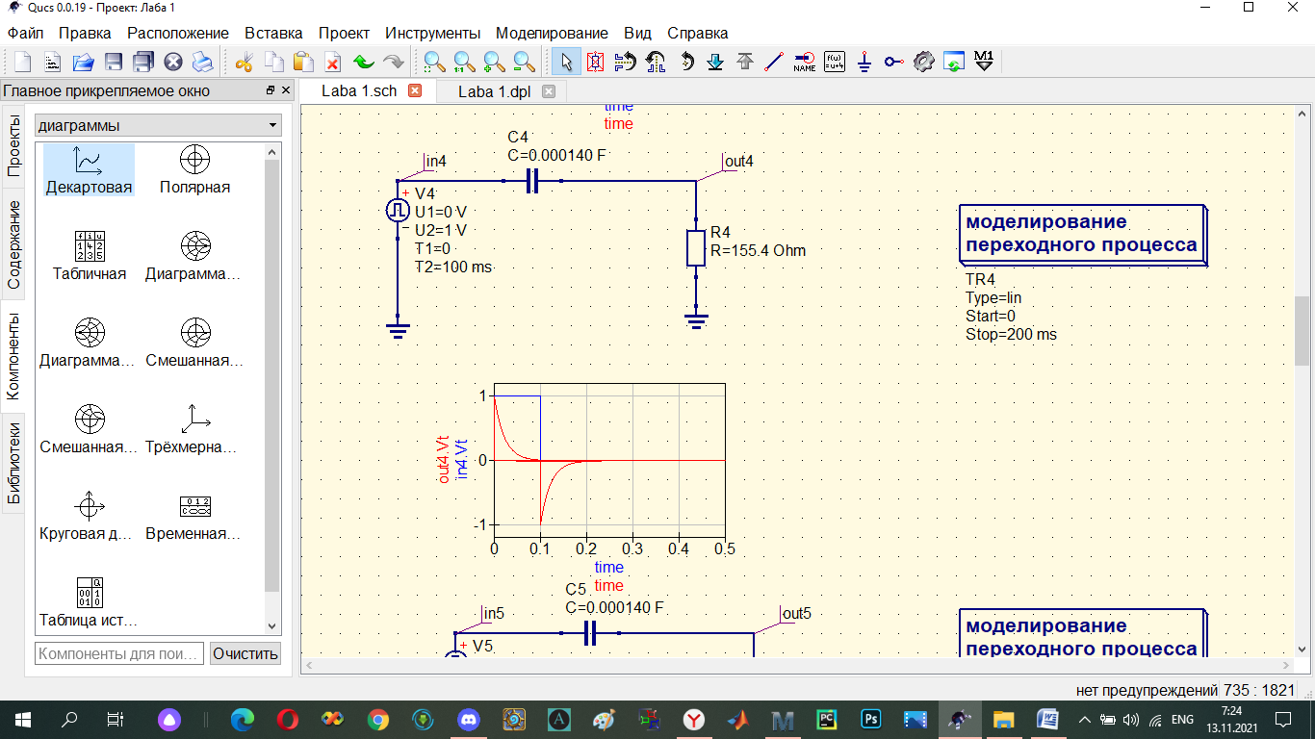Select the Полярная diagram
Viewport: 1315px width, 739px height.
(195, 170)
